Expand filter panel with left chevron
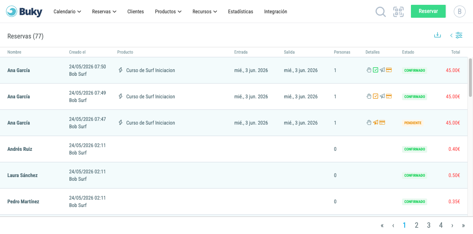The height and width of the screenshot is (234, 473). (451, 35)
